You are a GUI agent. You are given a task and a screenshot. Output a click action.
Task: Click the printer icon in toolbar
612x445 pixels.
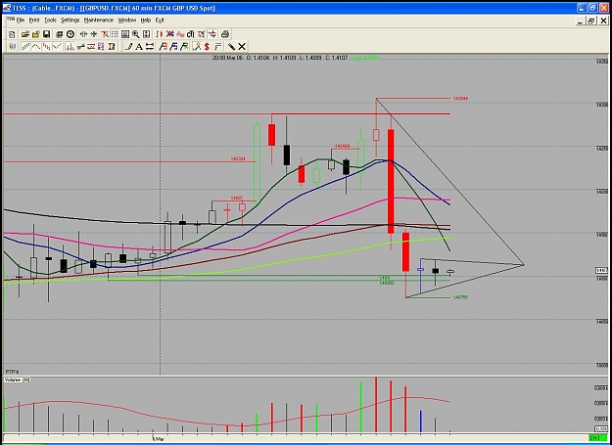pyautogui.click(x=225, y=34)
